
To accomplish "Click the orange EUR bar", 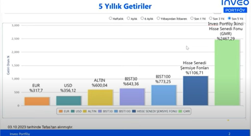I will pyautogui.click(x=37, y=101).
